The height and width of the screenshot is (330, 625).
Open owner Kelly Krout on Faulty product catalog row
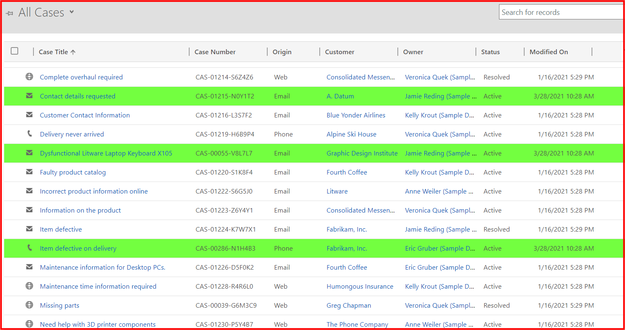(440, 172)
